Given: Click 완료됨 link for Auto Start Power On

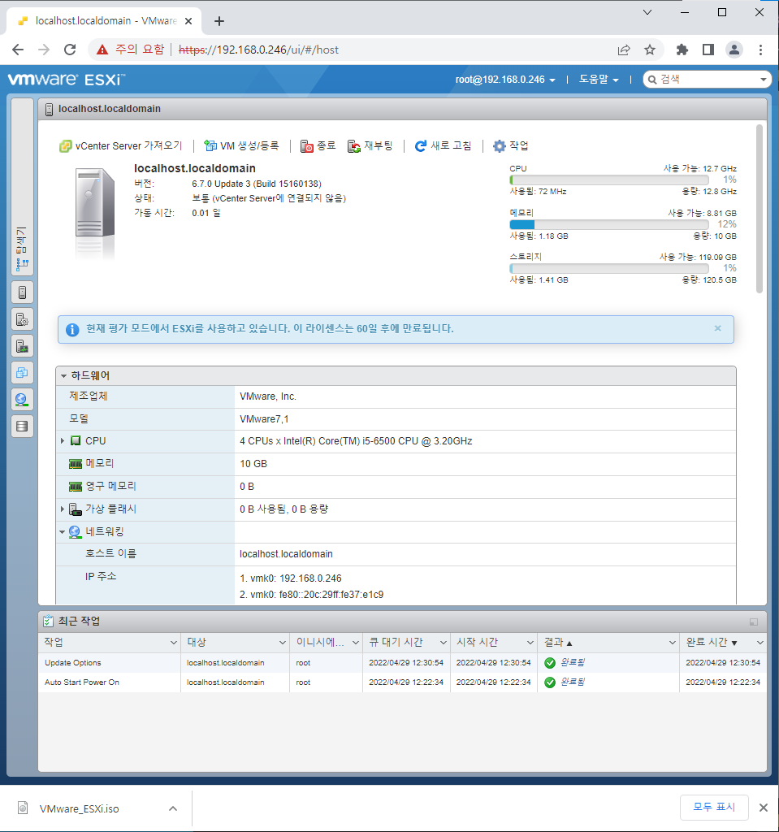Looking at the screenshot, I should tap(573, 682).
